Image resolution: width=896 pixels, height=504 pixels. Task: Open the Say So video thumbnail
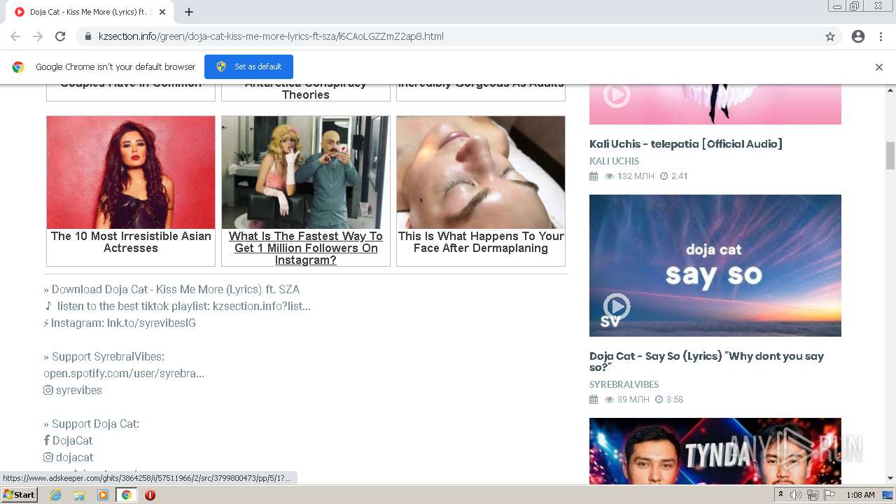point(715,265)
